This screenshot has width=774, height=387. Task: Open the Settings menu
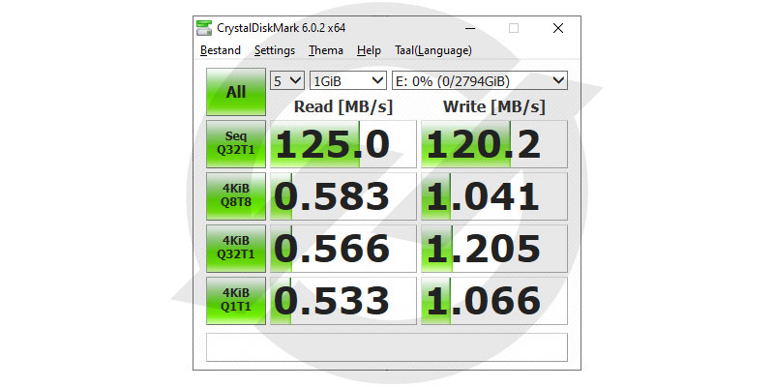click(275, 50)
